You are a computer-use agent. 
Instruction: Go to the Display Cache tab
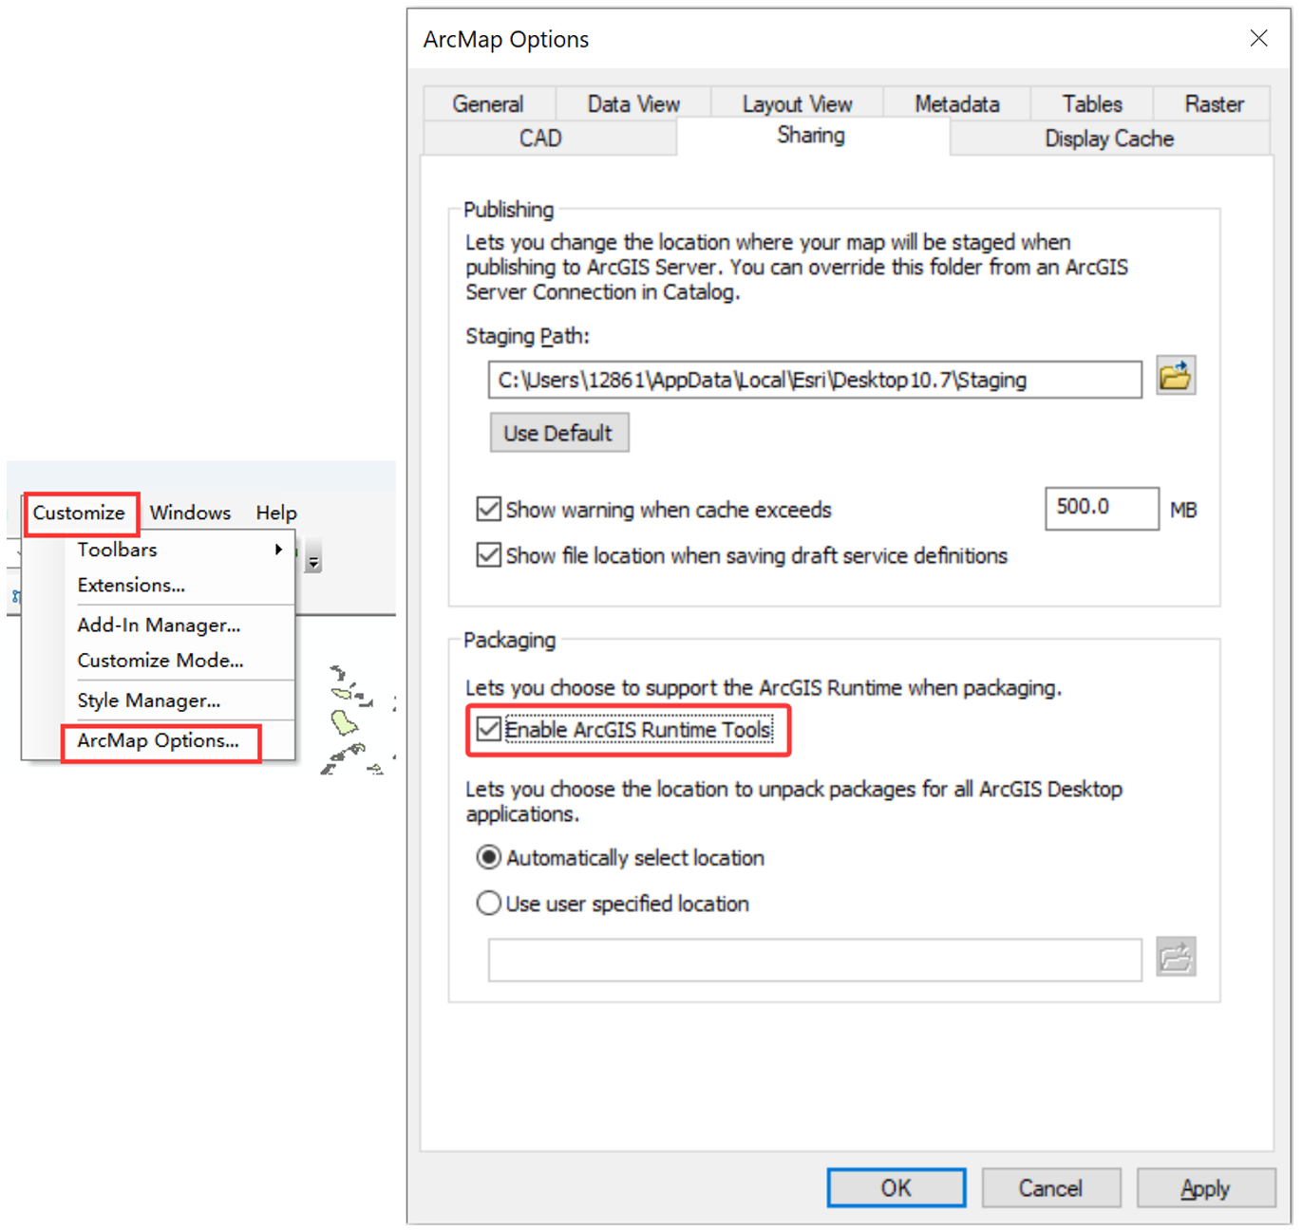click(1109, 139)
